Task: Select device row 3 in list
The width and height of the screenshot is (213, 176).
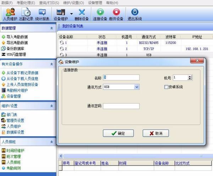Action: click(x=135, y=55)
